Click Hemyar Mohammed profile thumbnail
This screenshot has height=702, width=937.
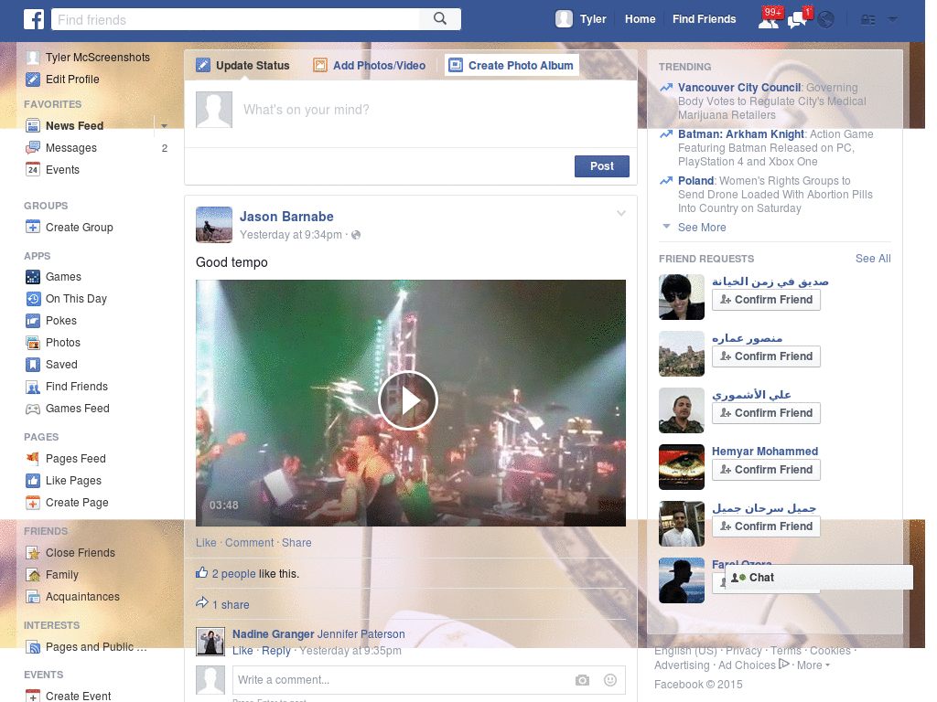pos(681,467)
